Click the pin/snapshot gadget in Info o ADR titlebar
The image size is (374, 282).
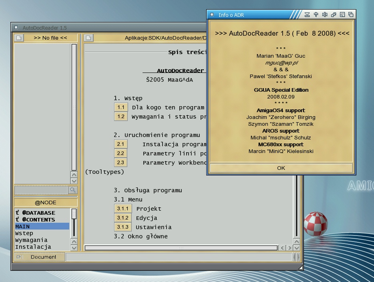316,15
